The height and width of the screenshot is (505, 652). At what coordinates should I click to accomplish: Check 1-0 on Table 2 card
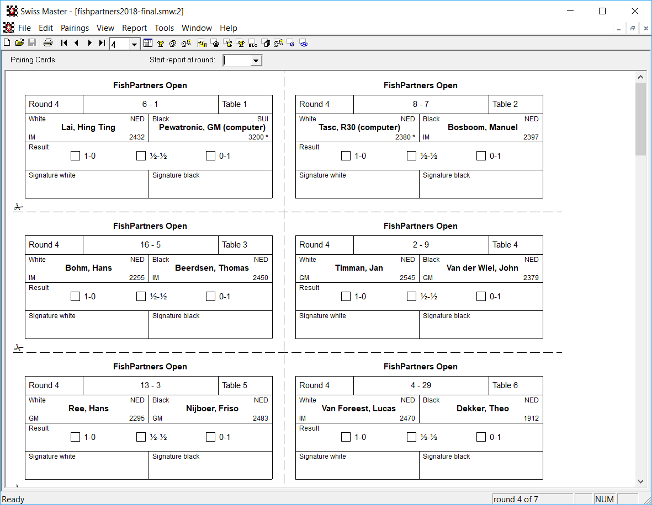pyautogui.click(x=346, y=155)
